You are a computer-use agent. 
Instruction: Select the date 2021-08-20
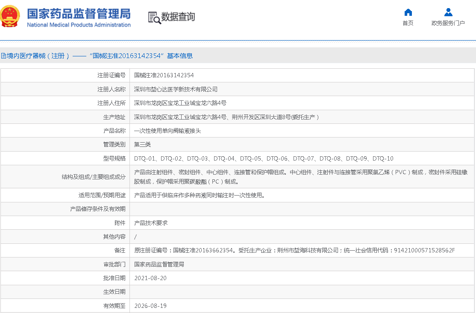(x=150, y=278)
